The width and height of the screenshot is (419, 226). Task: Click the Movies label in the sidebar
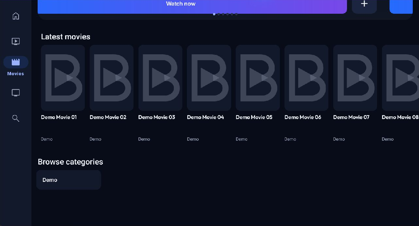coord(16,74)
